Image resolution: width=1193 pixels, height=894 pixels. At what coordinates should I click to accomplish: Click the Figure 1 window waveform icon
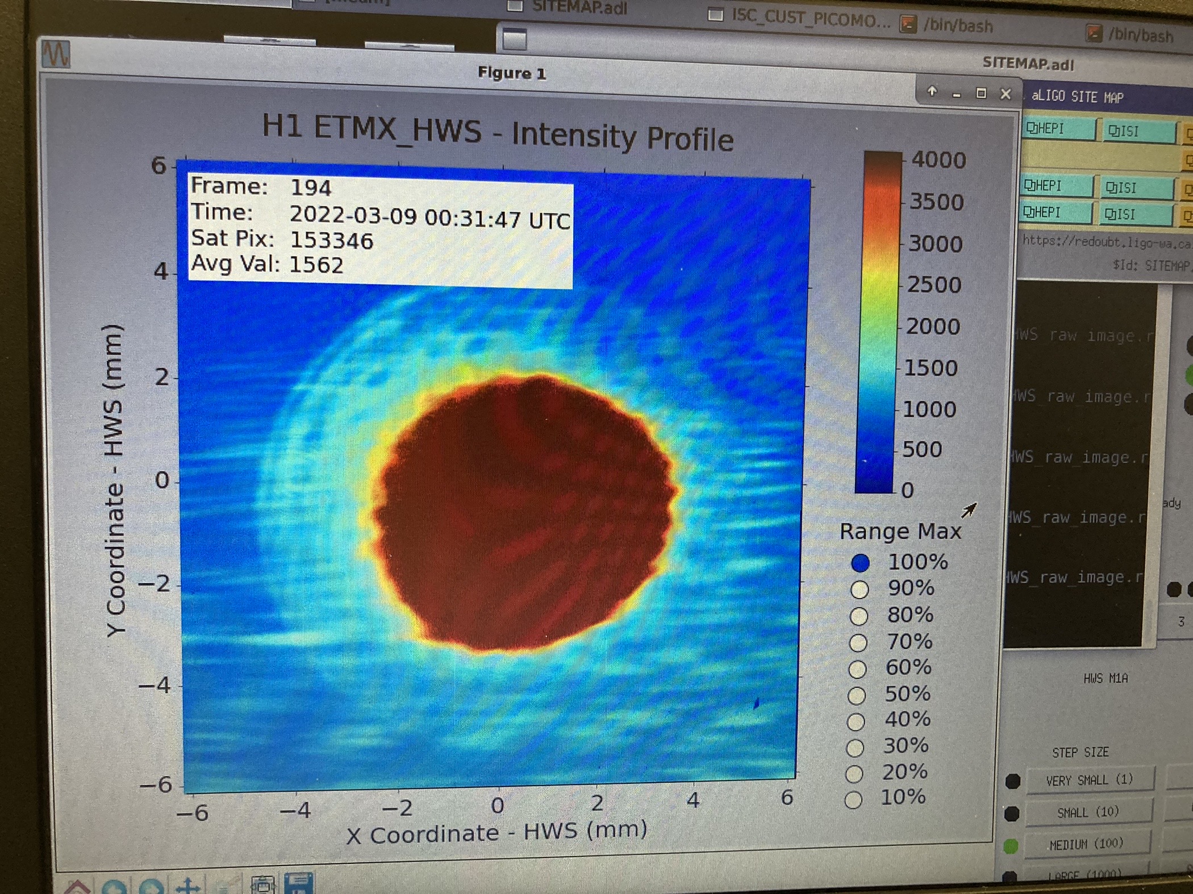pyautogui.click(x=56, y=54)
